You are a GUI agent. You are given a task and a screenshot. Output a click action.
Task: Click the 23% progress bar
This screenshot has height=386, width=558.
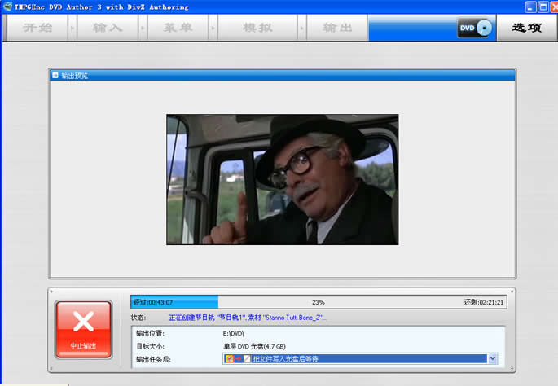[319, 302]
